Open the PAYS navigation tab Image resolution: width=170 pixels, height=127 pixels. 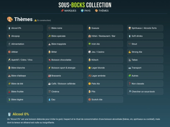(x=86, y=11)
